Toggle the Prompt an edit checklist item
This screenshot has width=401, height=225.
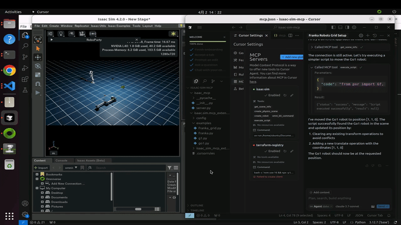[x=207, y=60]
